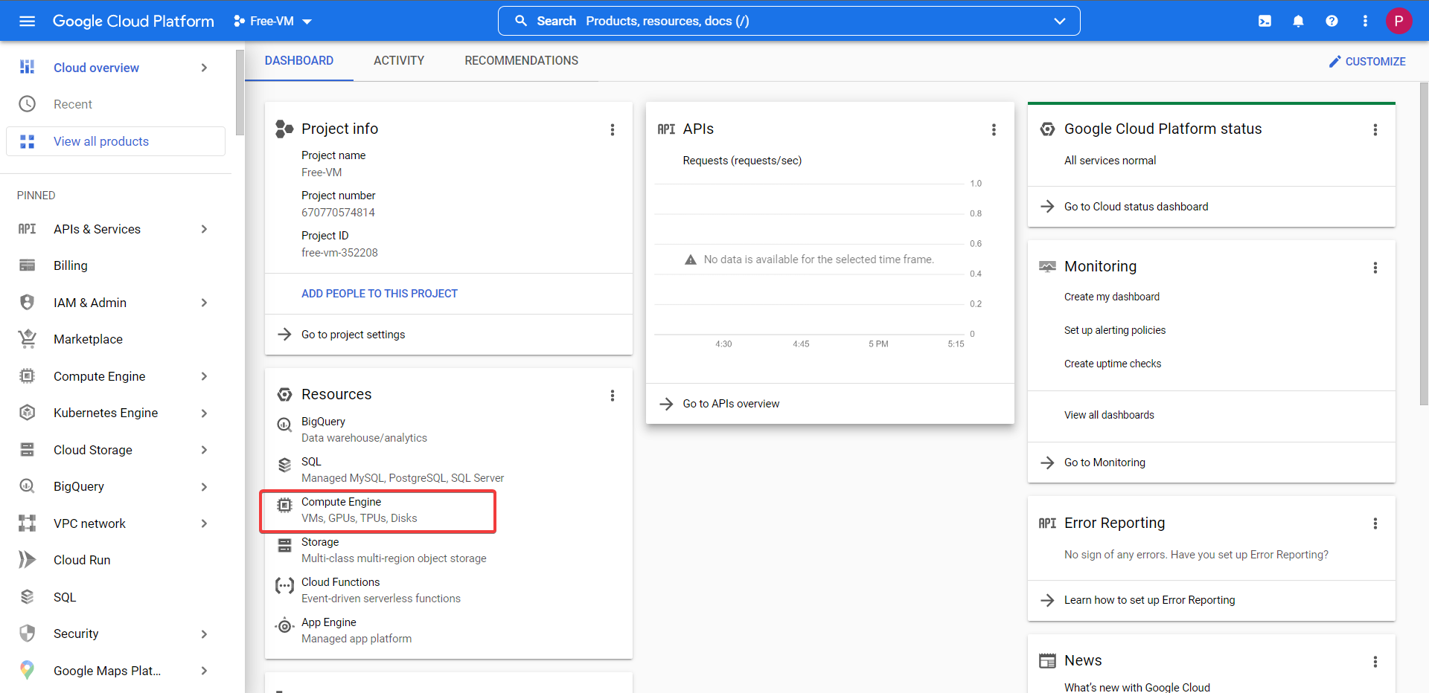Screen dimensions: 1429x693
Task: Switch to the ACTIVITY tab
Action: (x=399, y=60)
